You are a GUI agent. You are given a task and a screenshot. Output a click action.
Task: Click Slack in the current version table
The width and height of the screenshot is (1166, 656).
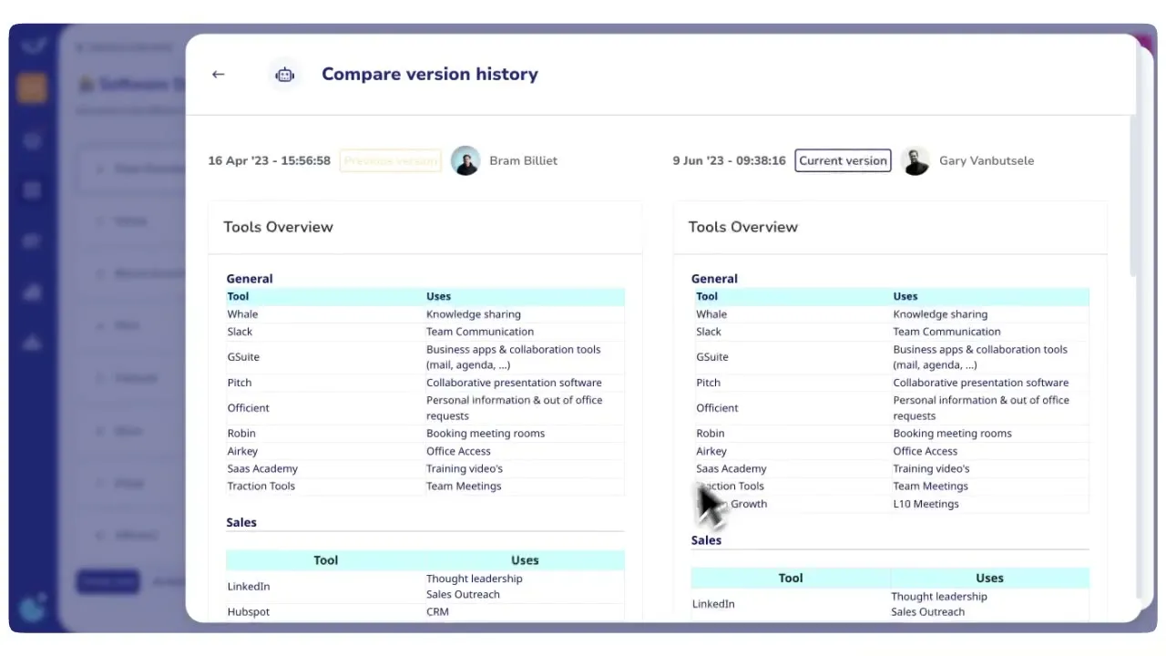709,332
